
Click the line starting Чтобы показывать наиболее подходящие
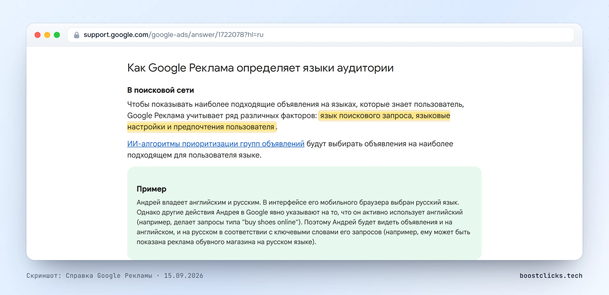(296, 104)
